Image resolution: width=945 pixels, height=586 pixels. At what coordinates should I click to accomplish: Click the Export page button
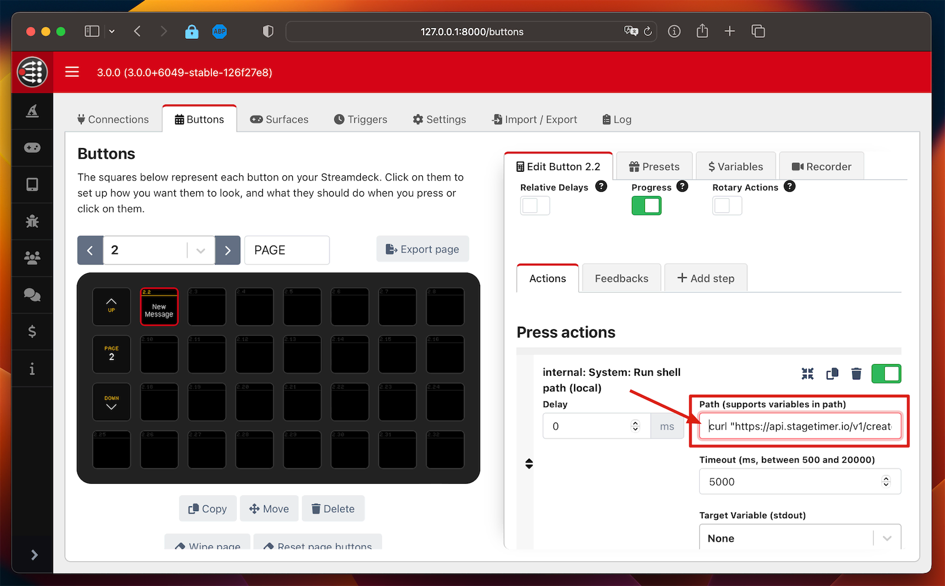coord(422,249)
